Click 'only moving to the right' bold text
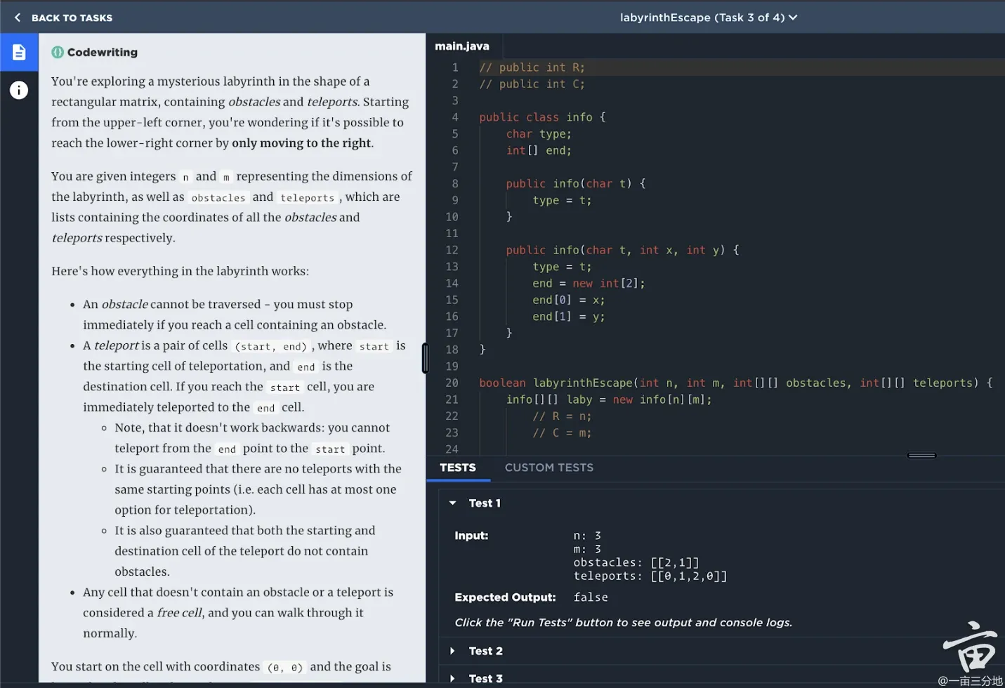This screenshot has height=688, width=1005. 301,143
